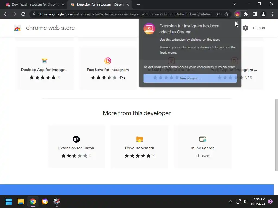Open Desktop App for Instagram card icon
278x208 pixels.
pos(45,61)
